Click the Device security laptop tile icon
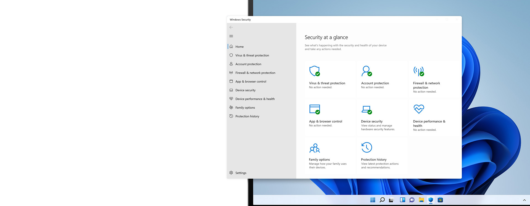The height and width of the screenshot is (206, 530). coord(366,109)
